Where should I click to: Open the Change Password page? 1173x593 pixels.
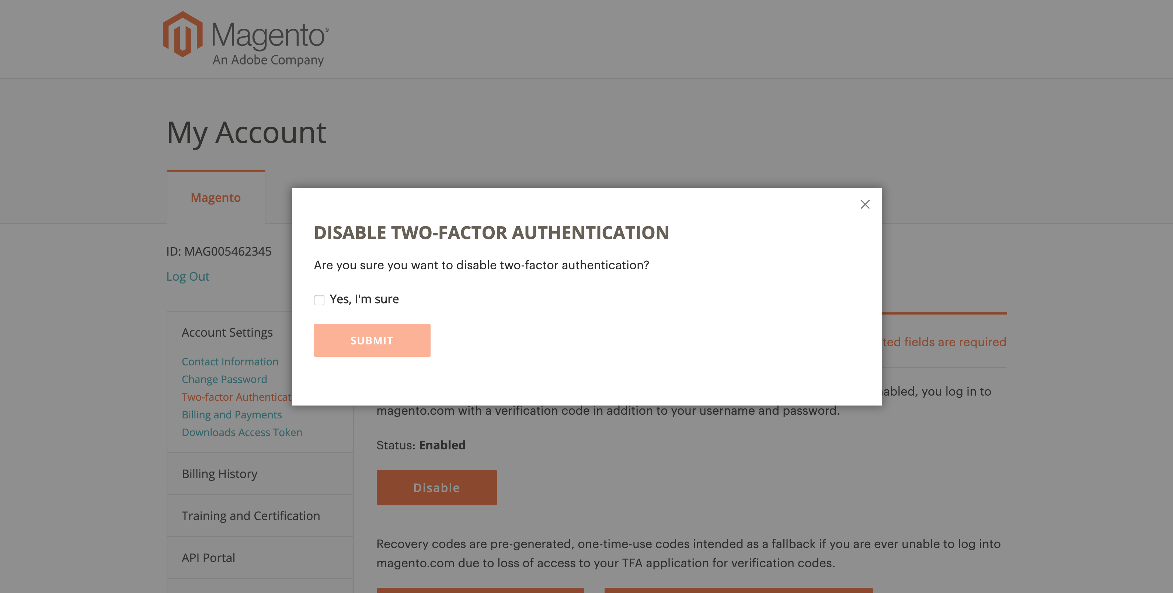click(x=224, y=379)
